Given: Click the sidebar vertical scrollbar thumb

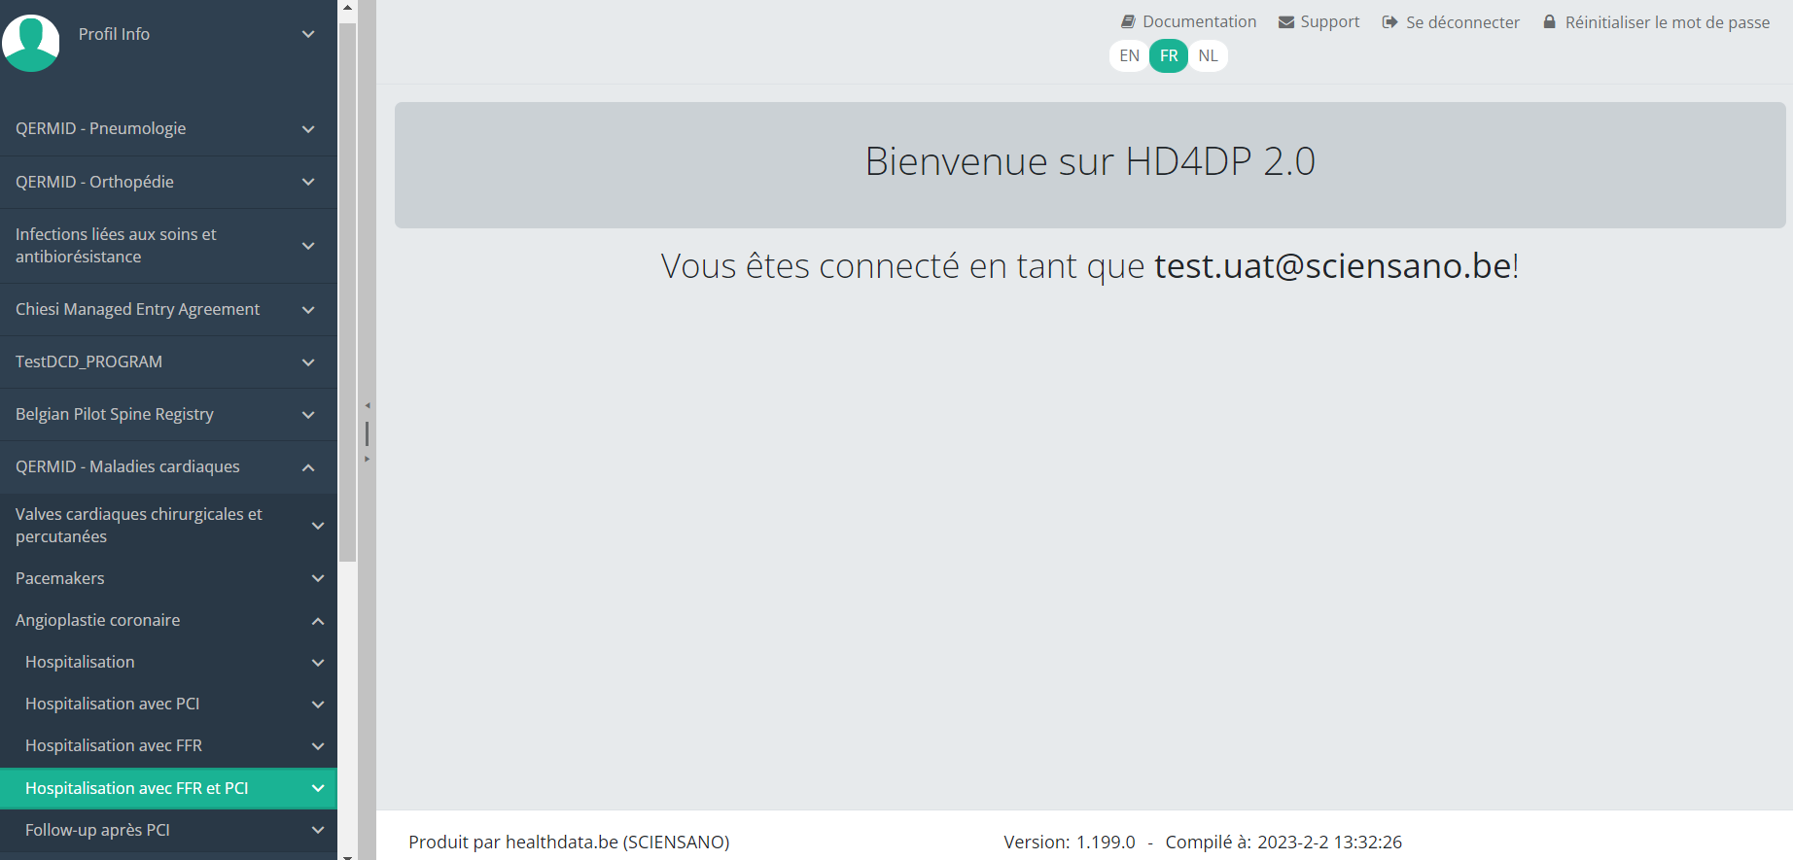Looking at the screenshot, I should click(347, 292).
